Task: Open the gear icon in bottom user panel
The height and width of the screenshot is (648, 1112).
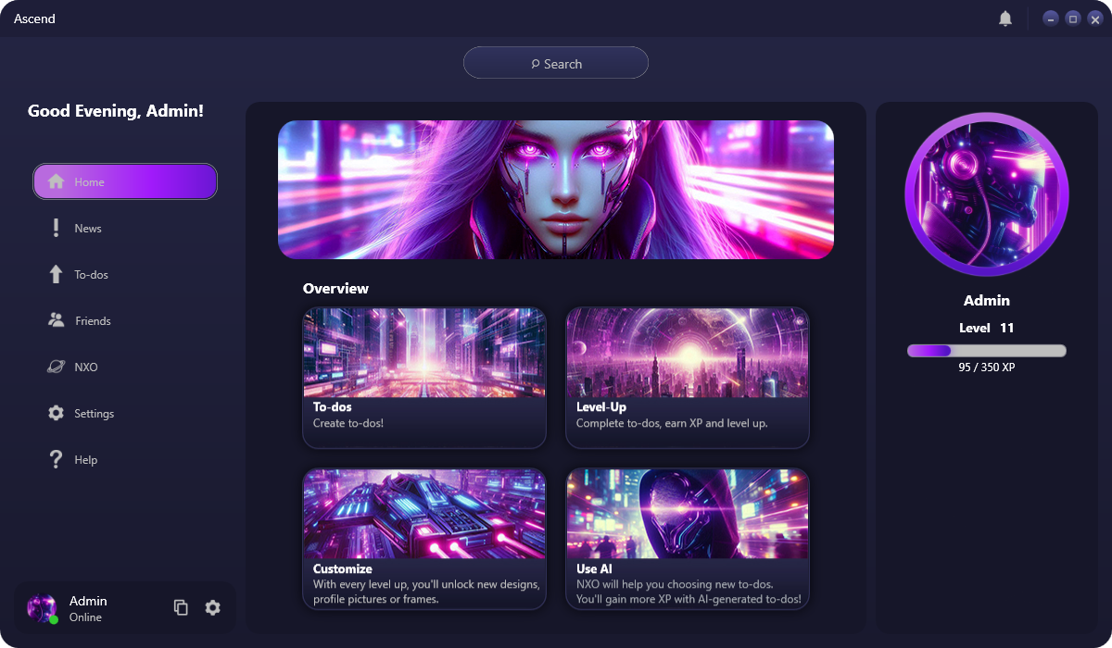Action: [x=213, y=607]
